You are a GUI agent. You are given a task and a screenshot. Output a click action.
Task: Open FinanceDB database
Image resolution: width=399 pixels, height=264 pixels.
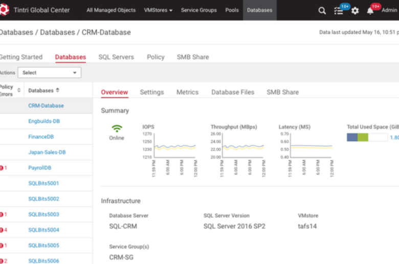click(41, 137)
